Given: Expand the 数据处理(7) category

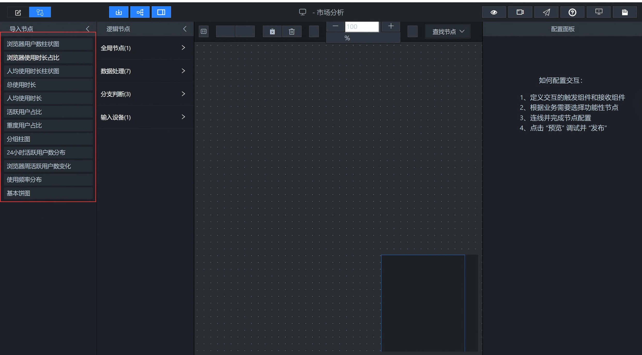Looking at the screenshot, I should point(145,71).
